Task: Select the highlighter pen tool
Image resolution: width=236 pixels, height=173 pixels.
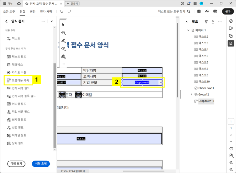Action: [63, 41]
